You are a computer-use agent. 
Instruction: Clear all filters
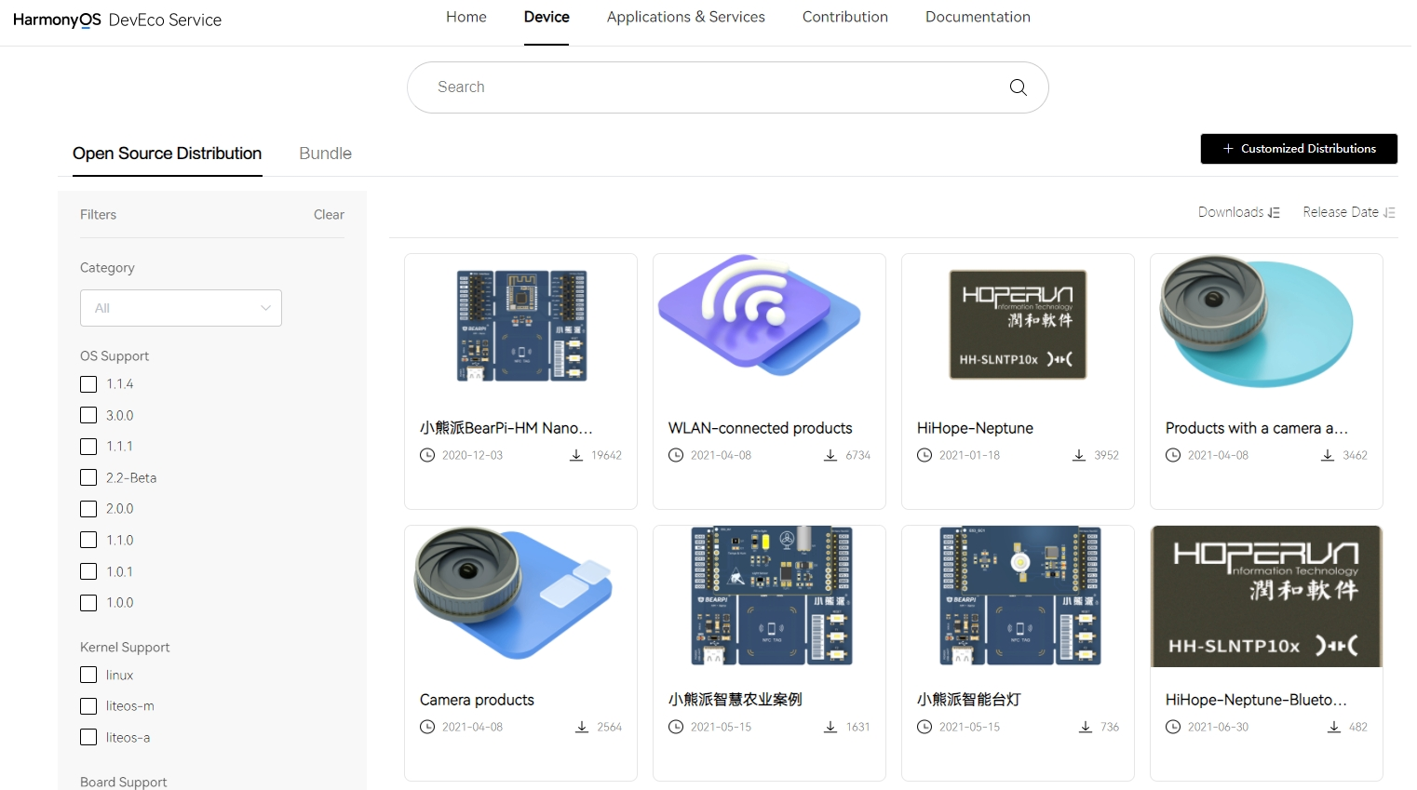click(329, 215)
